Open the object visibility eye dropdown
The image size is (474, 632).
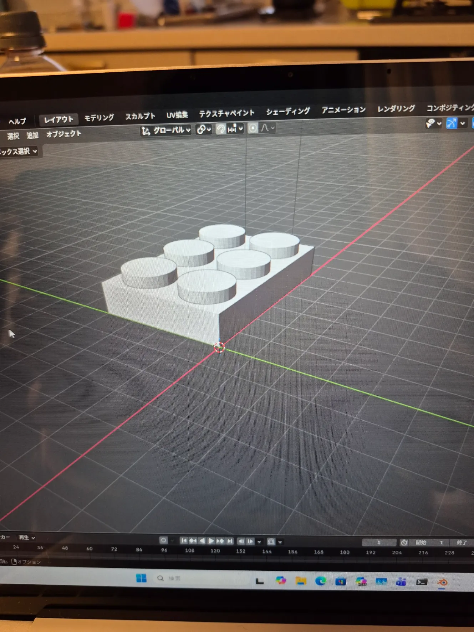click(x=434, y=123)
